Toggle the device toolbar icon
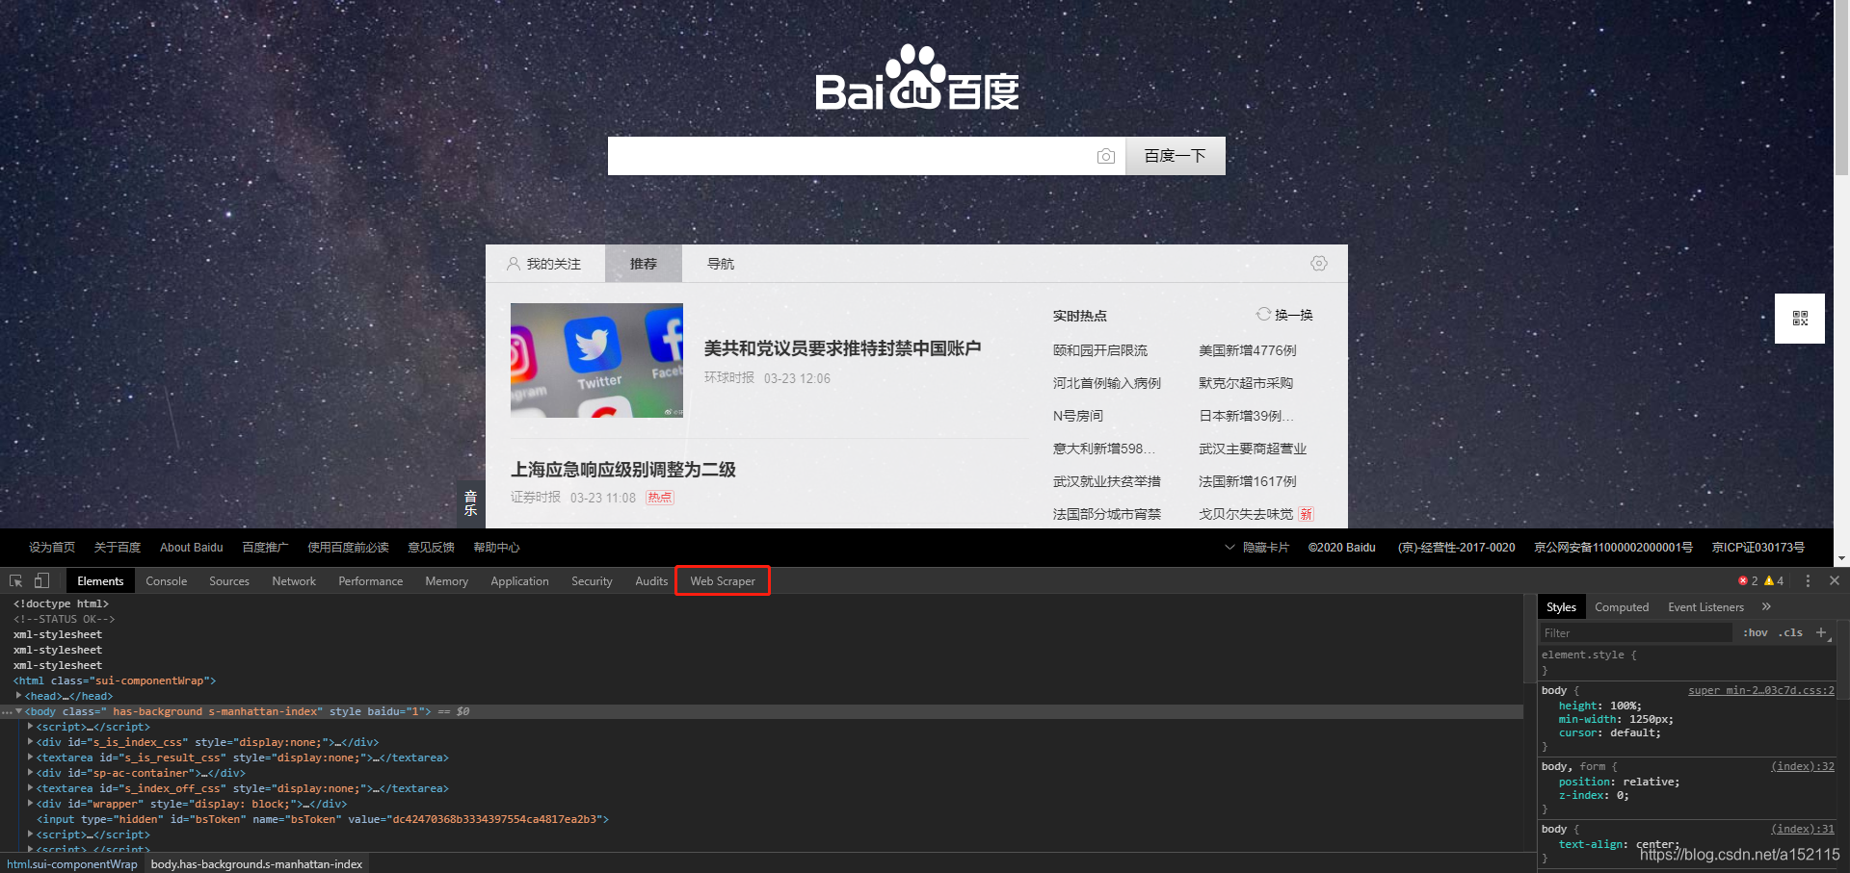Image resolution: width=1850 pixels, height=873 pixels. pos(41,580)
